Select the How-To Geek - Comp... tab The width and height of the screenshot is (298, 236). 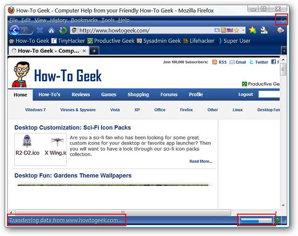tap(49, 51)
